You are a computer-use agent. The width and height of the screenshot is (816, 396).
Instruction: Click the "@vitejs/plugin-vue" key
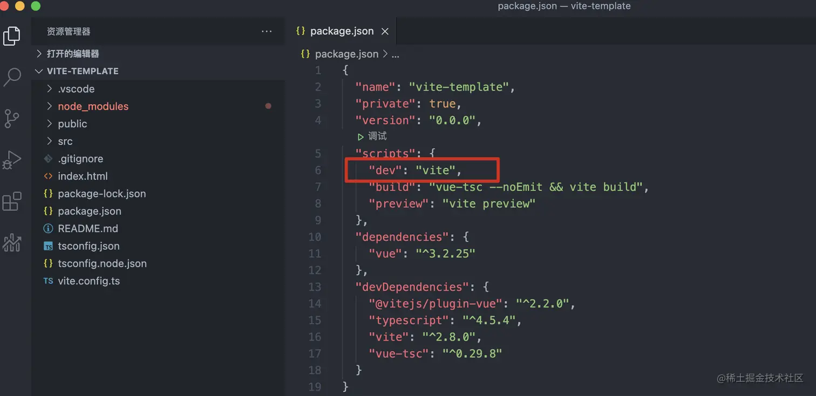[x=435, y=304]
